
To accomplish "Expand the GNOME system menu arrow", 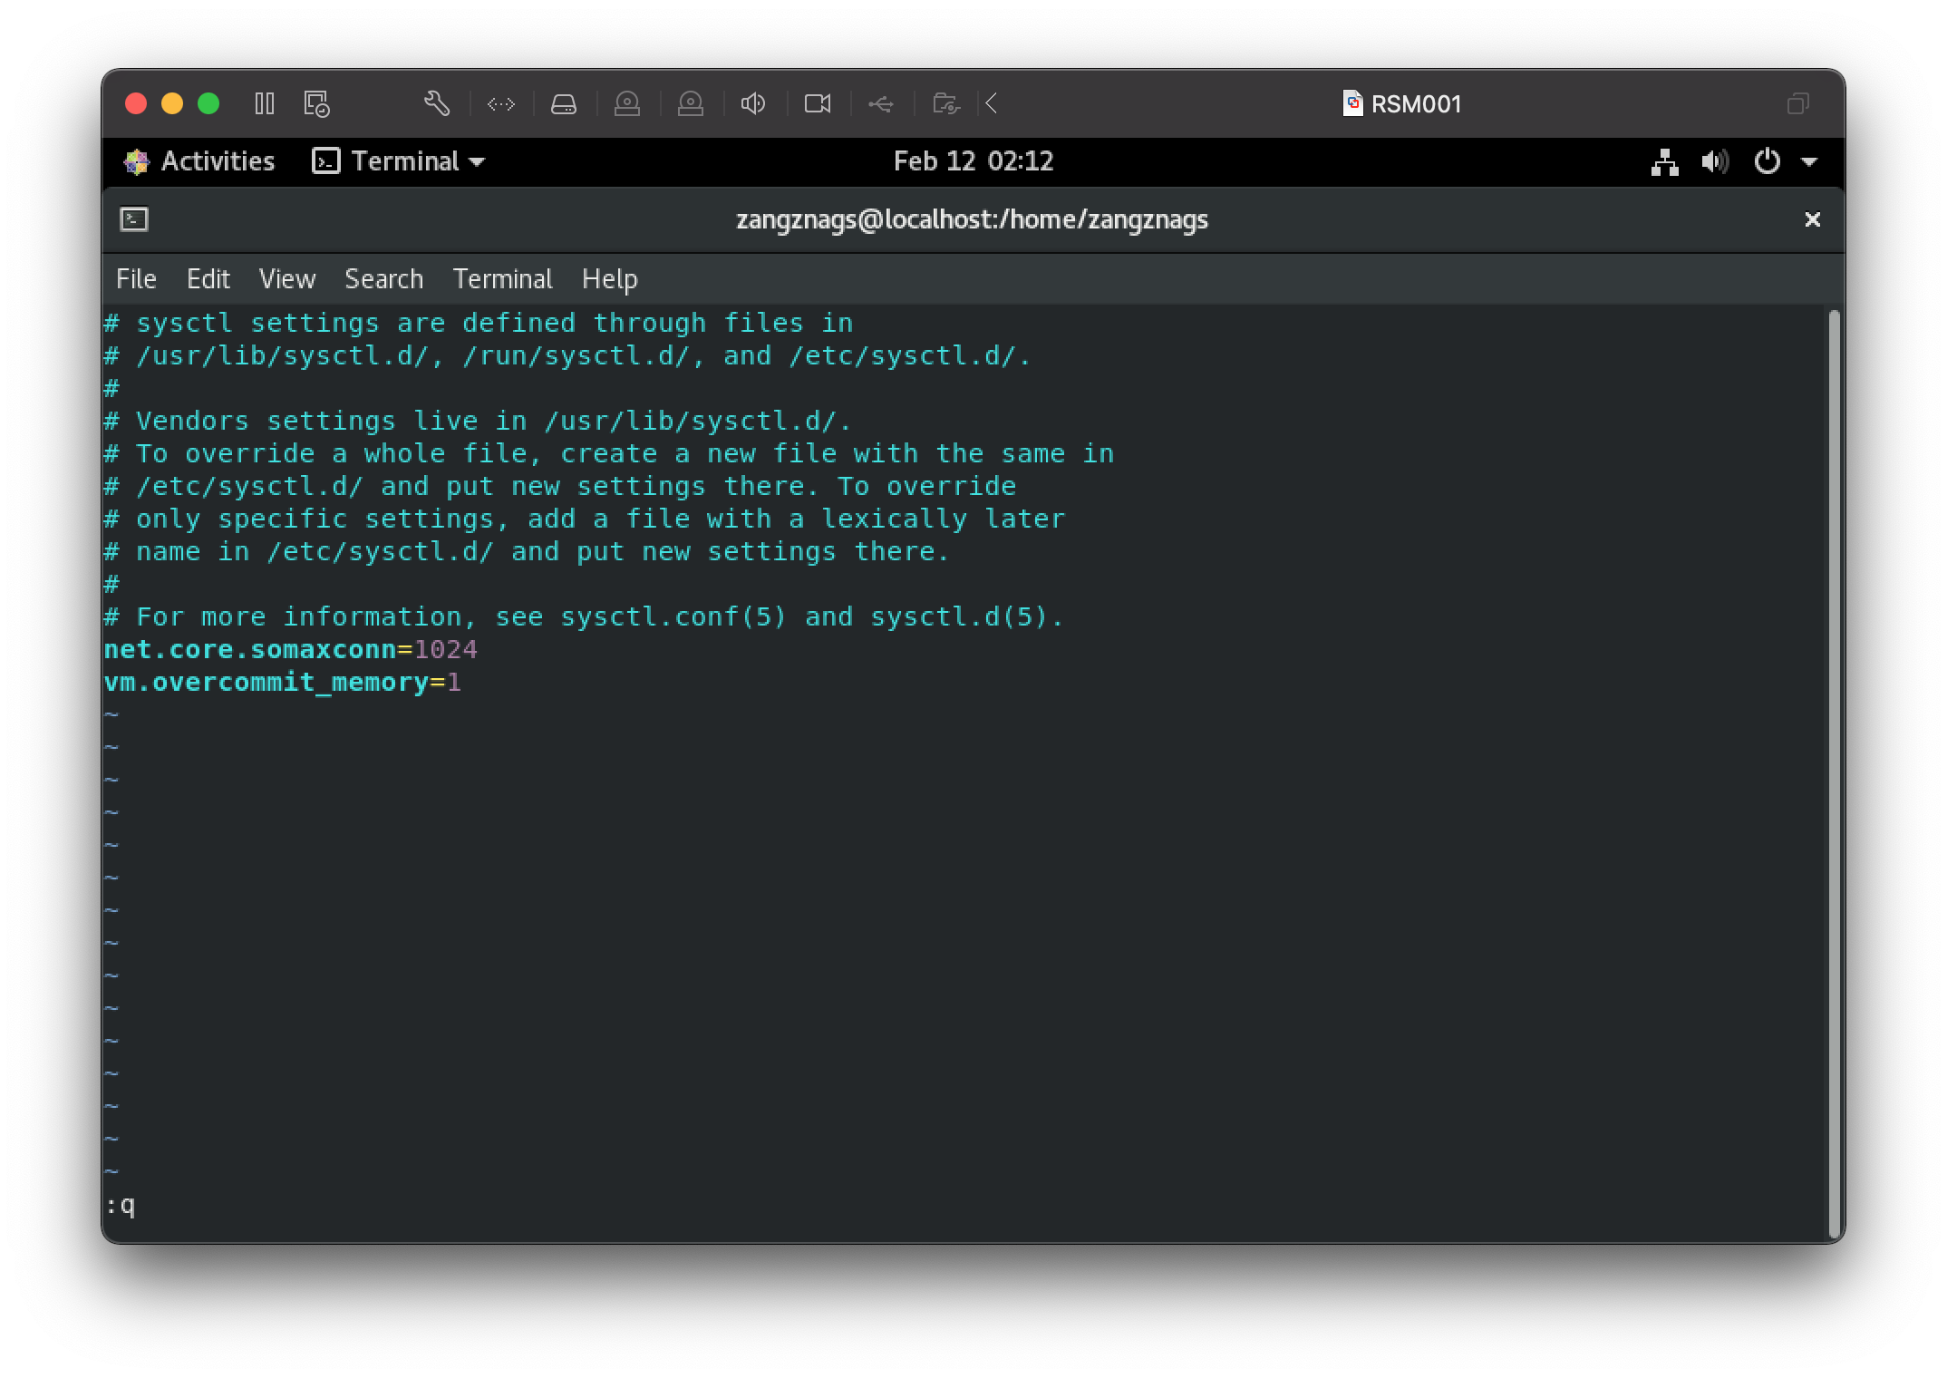I will coord(1809,162).
